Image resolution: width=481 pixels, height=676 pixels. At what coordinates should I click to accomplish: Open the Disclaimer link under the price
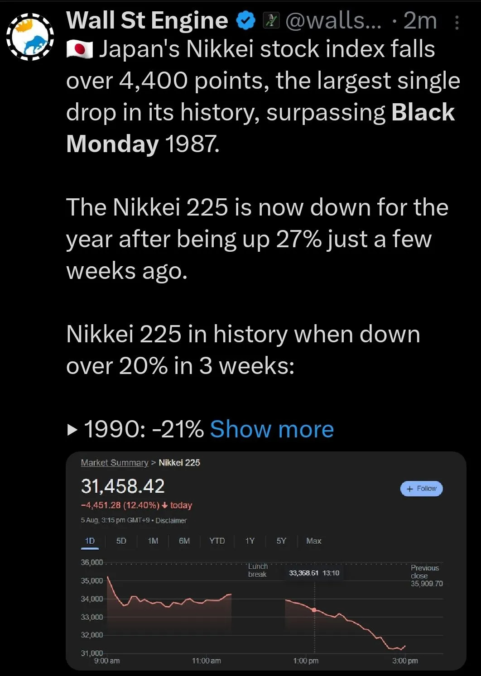(x=171, y=521)
